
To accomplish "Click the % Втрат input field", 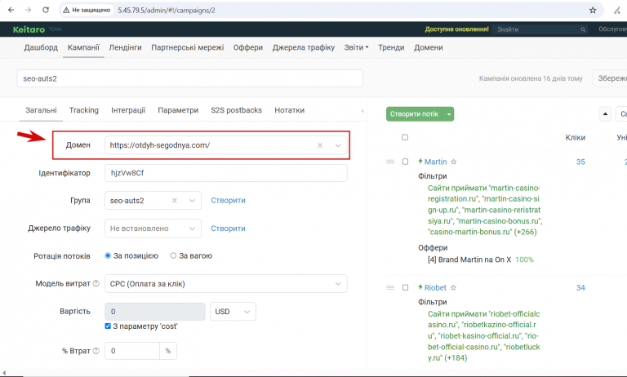I will pyautogui.click(x=132, y=351).
